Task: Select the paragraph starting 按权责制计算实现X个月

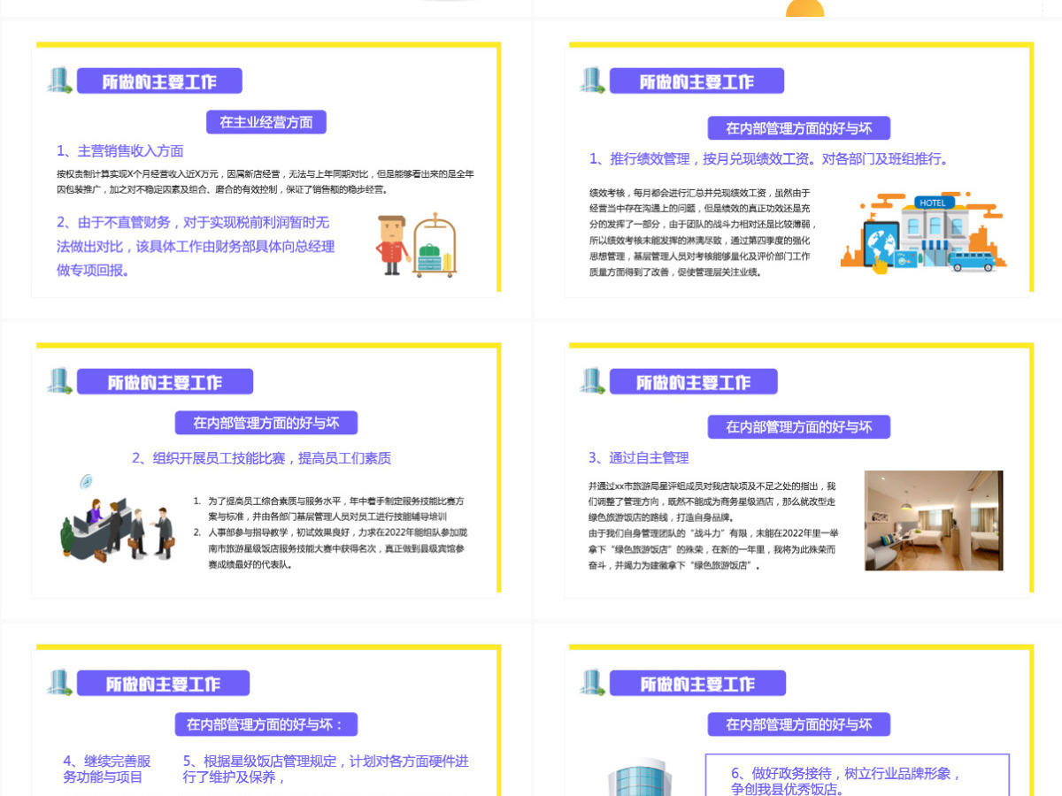Action: (x=265, y=181)
